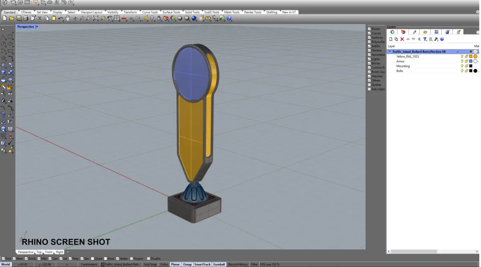The image size is (481, 267).
Task: Open the Centimeters units status field
Action: coord(89,264)
